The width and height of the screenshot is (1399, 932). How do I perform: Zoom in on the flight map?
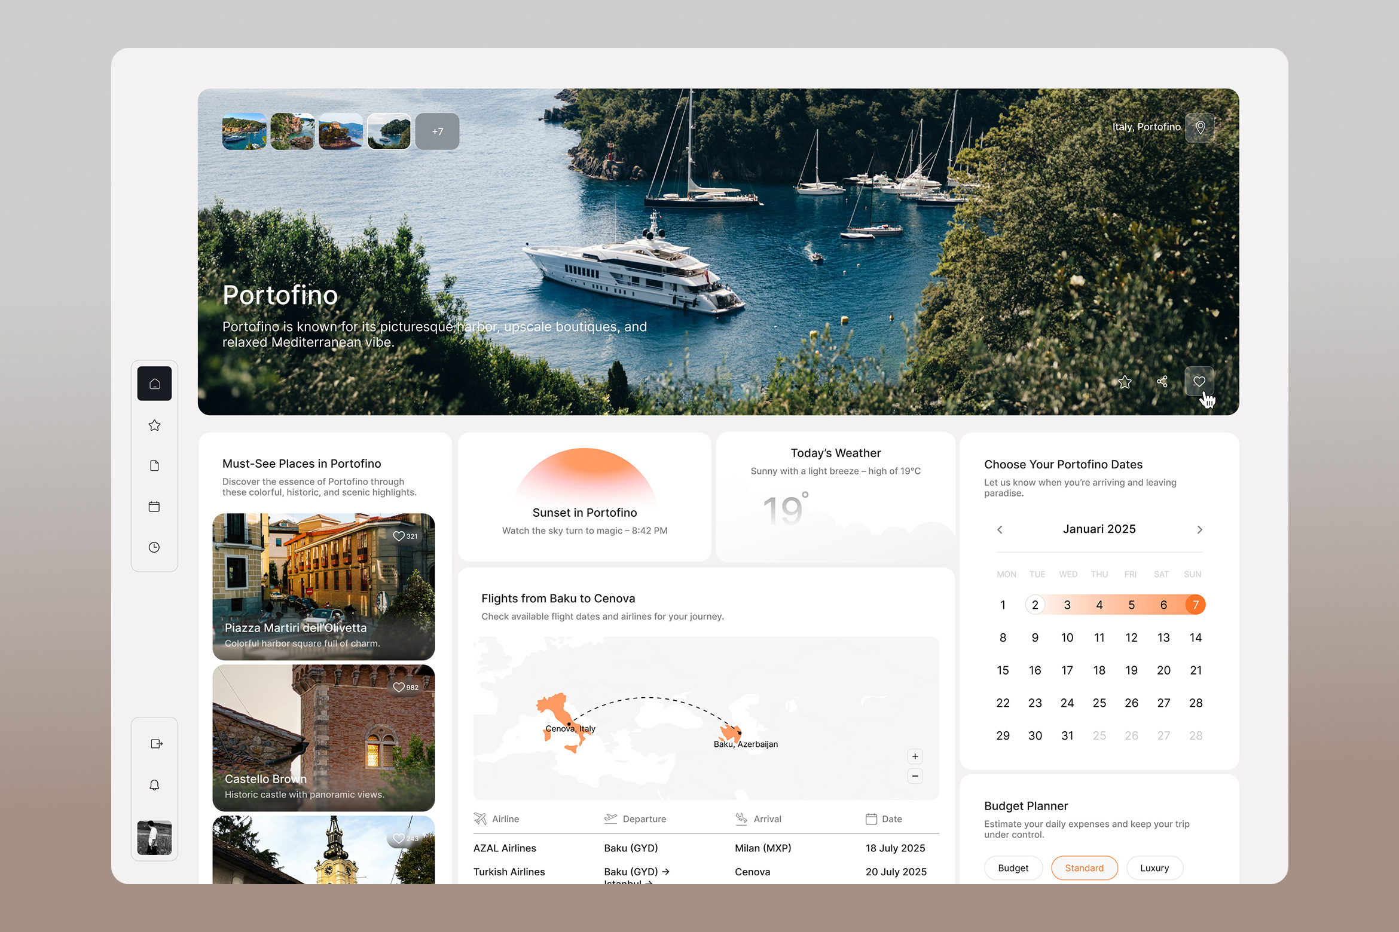915,756
